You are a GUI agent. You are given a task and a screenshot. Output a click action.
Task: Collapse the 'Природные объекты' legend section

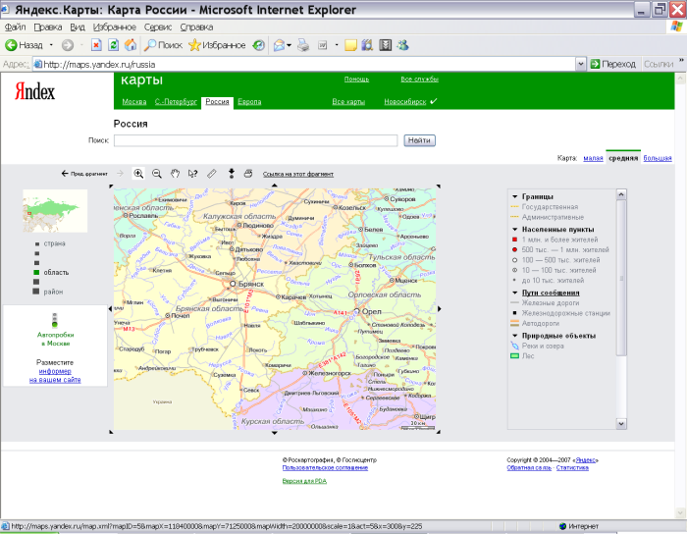click(x=515, y=336)
